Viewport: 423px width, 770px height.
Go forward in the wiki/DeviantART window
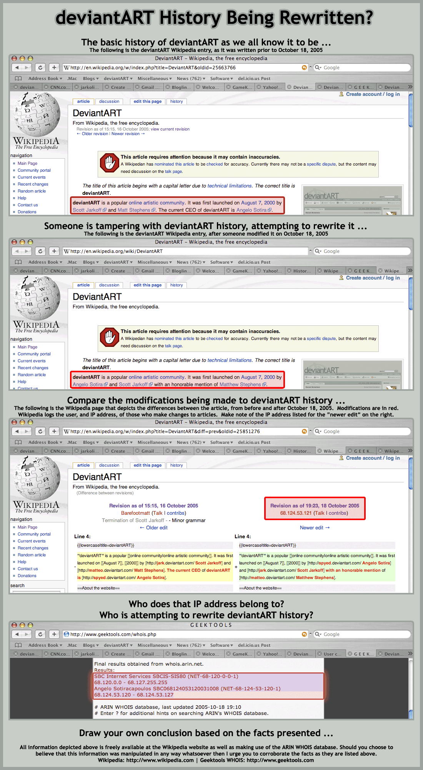pyautogui.click(x=27, y=251)
